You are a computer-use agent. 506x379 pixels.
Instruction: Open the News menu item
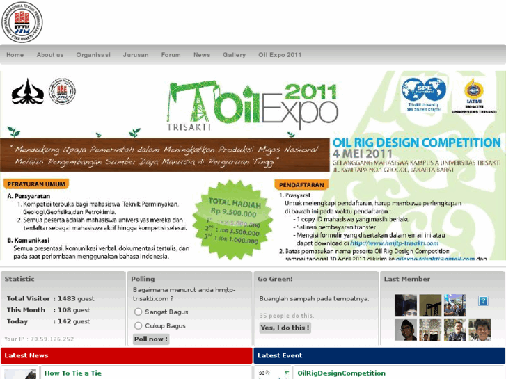point(202,55)
